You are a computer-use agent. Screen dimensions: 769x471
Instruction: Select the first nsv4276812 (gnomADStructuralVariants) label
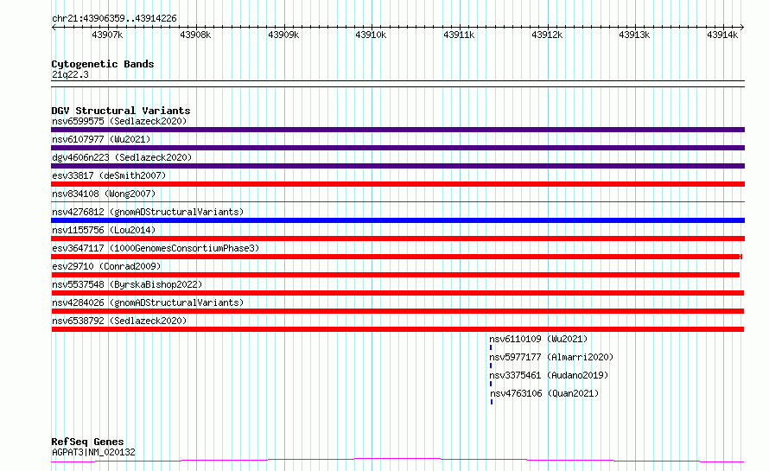click(x=148, y=212)
